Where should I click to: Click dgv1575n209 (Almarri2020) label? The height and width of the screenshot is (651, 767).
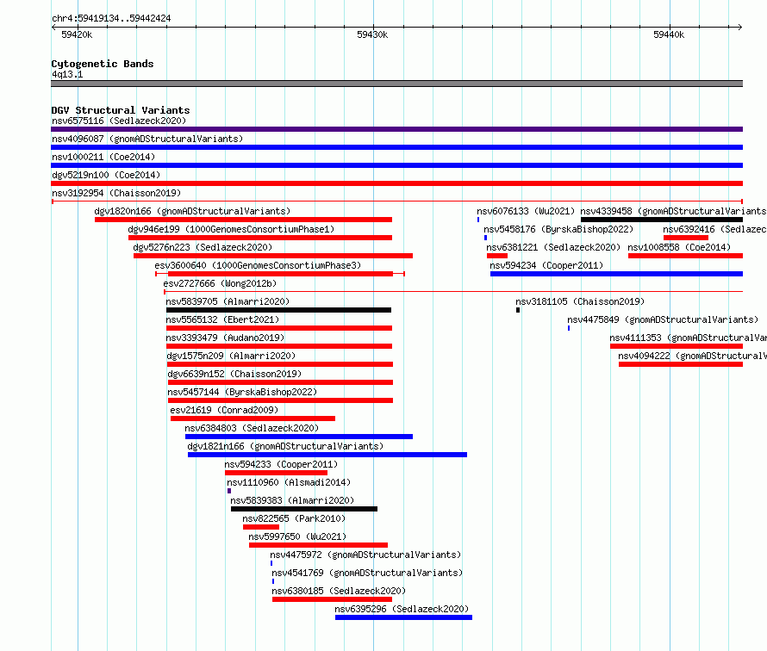click(231, 356)
